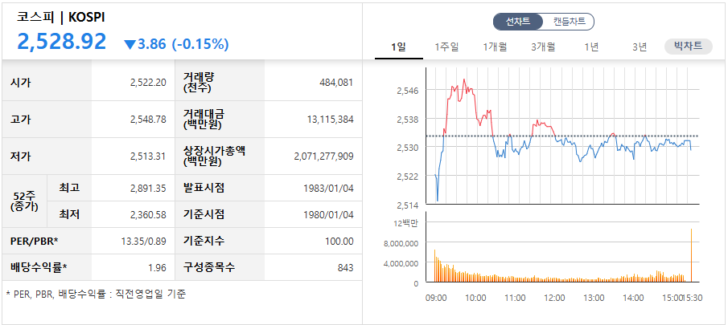Image resolution: width=728 pixels, height=325 pixels.
Task: Click the base index value 100.00
Action: pyautogui.click(x=339, y=242)
